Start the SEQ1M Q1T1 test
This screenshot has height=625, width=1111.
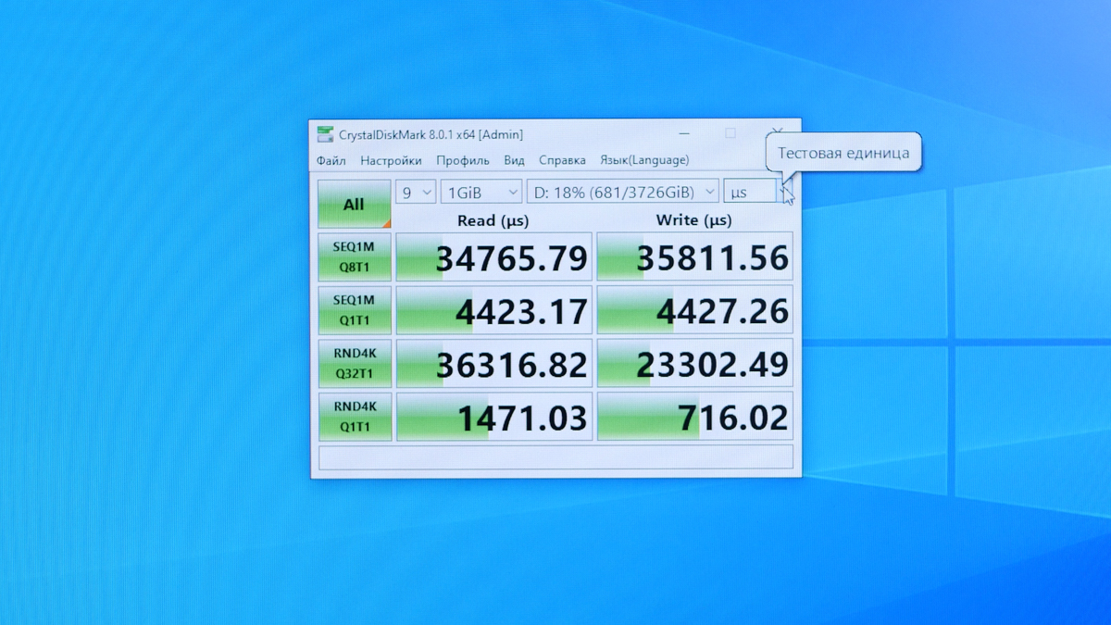coord(355,309)
